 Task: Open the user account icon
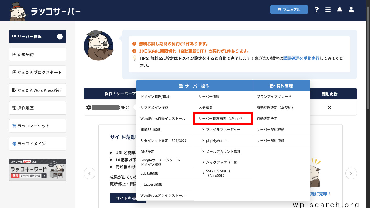click(x=351, y=10)
